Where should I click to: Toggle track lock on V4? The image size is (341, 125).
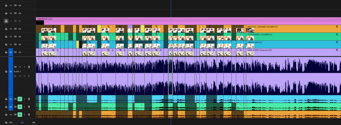(x=6, y=29)
